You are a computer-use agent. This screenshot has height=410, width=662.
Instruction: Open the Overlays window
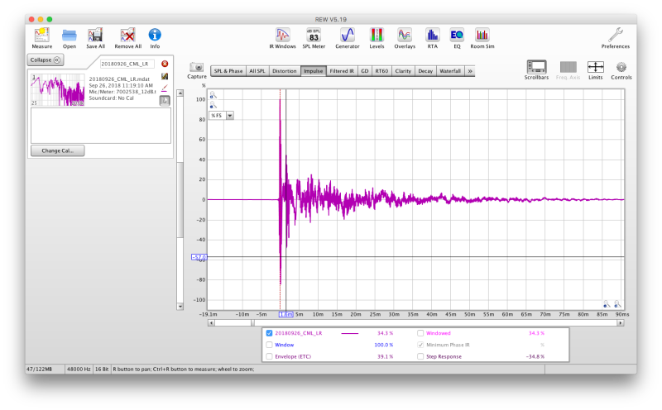(405, 38)
